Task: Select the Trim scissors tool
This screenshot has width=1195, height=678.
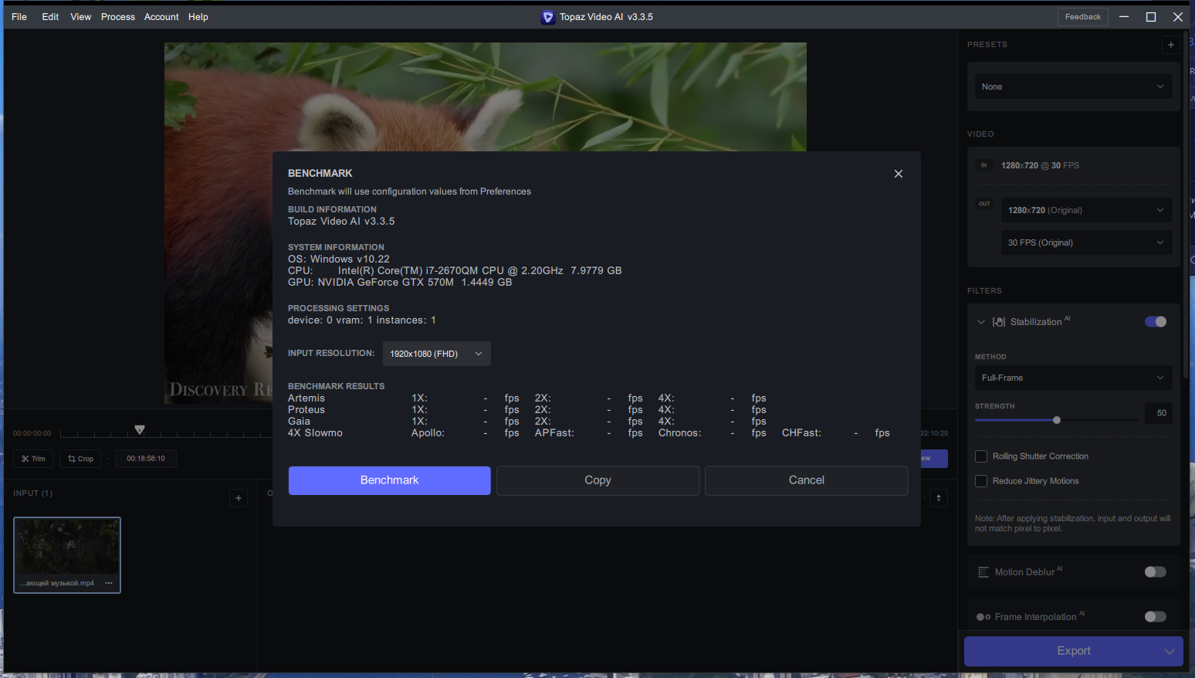Action: 32,458
